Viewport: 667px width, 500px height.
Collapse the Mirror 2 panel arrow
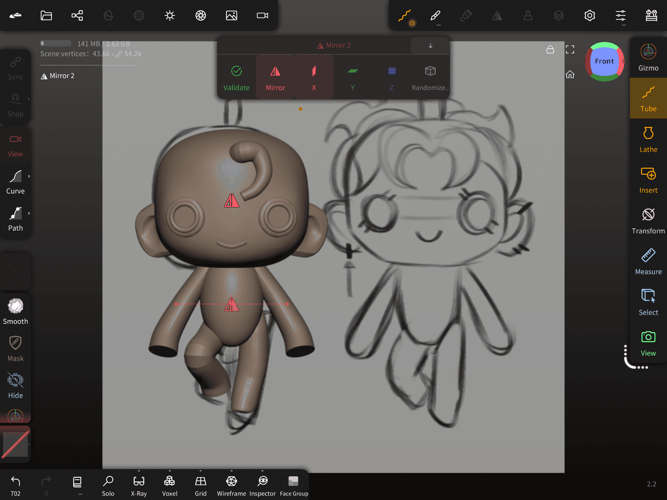tap(430, 46)
